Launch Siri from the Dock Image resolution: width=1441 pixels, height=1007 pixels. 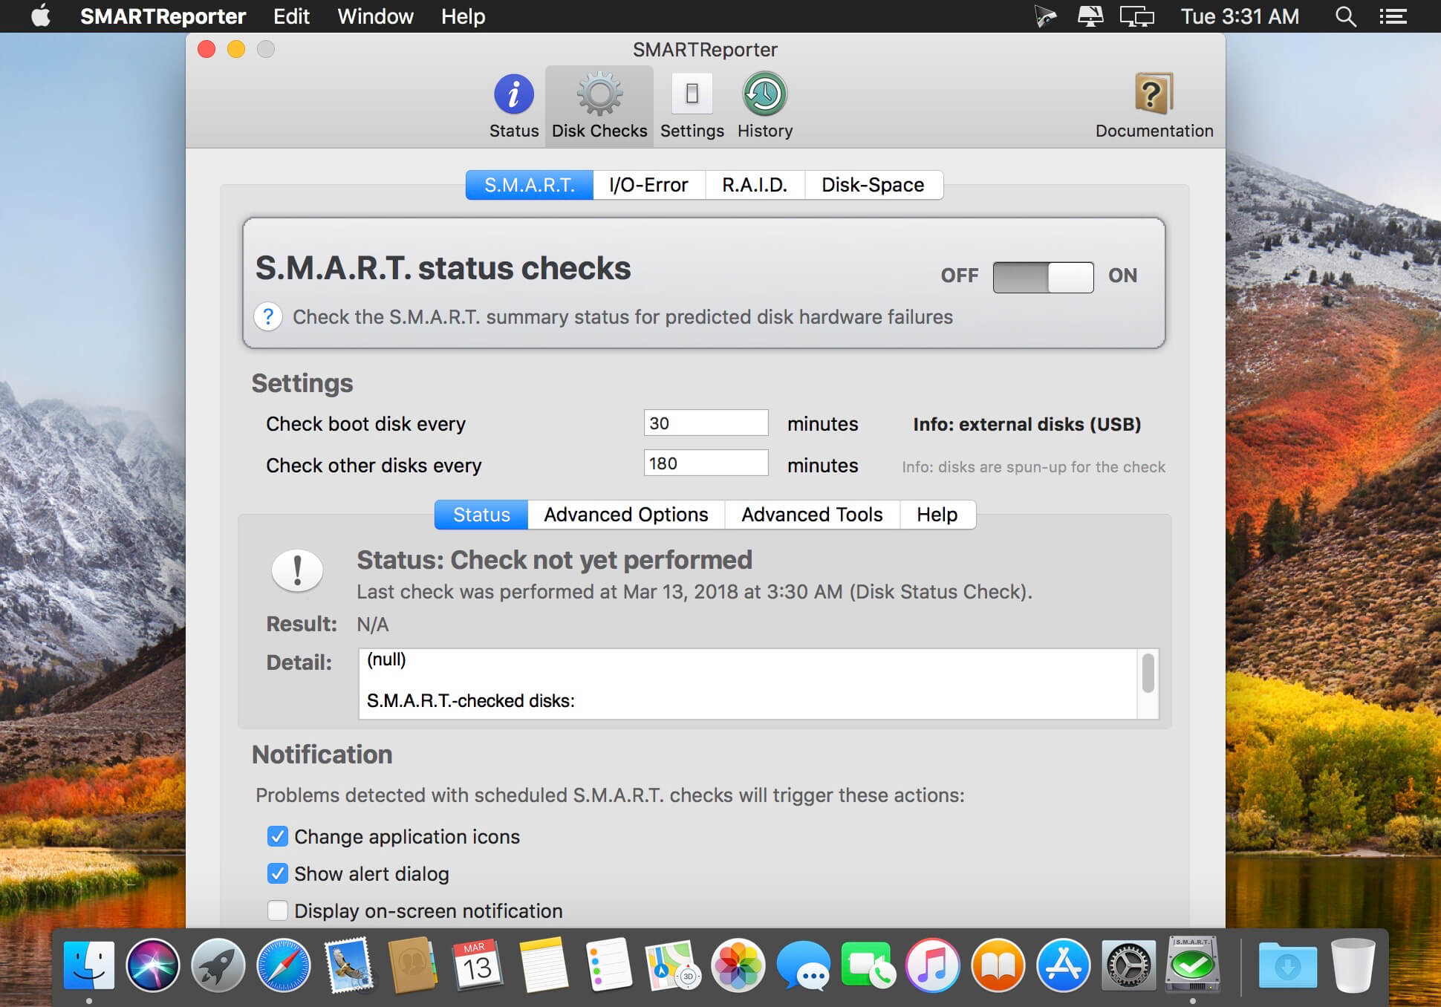[153, 965]
